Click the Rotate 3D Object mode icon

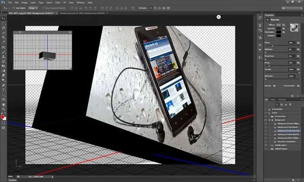pyautogui.click(x=151, y=8)
